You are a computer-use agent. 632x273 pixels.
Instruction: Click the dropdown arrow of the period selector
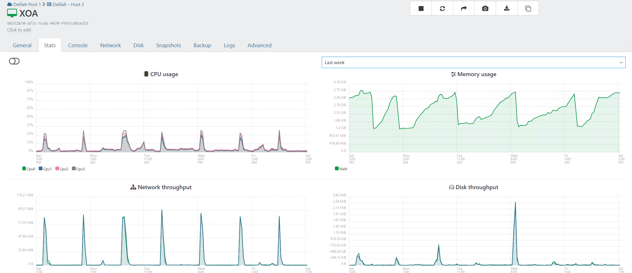tap(621, 63)
